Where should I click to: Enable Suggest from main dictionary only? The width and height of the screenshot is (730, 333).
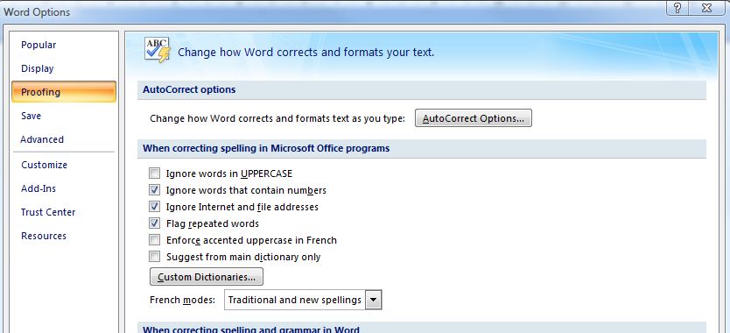click(x=154, y=257)
